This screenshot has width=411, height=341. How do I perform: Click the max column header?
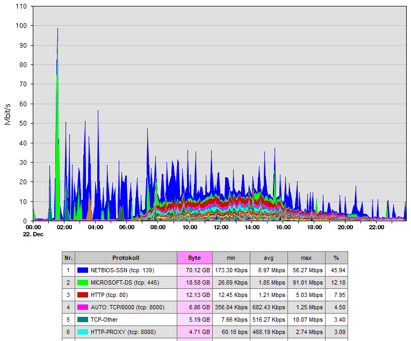pos(306,258)
